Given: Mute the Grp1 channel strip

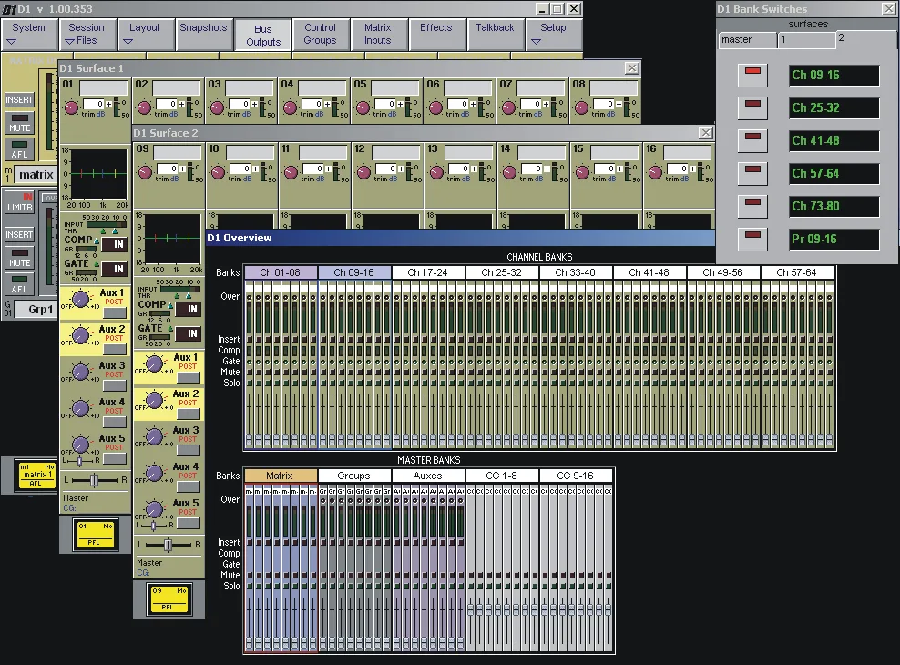Looking at the screenshot, I should pos(19,258).
